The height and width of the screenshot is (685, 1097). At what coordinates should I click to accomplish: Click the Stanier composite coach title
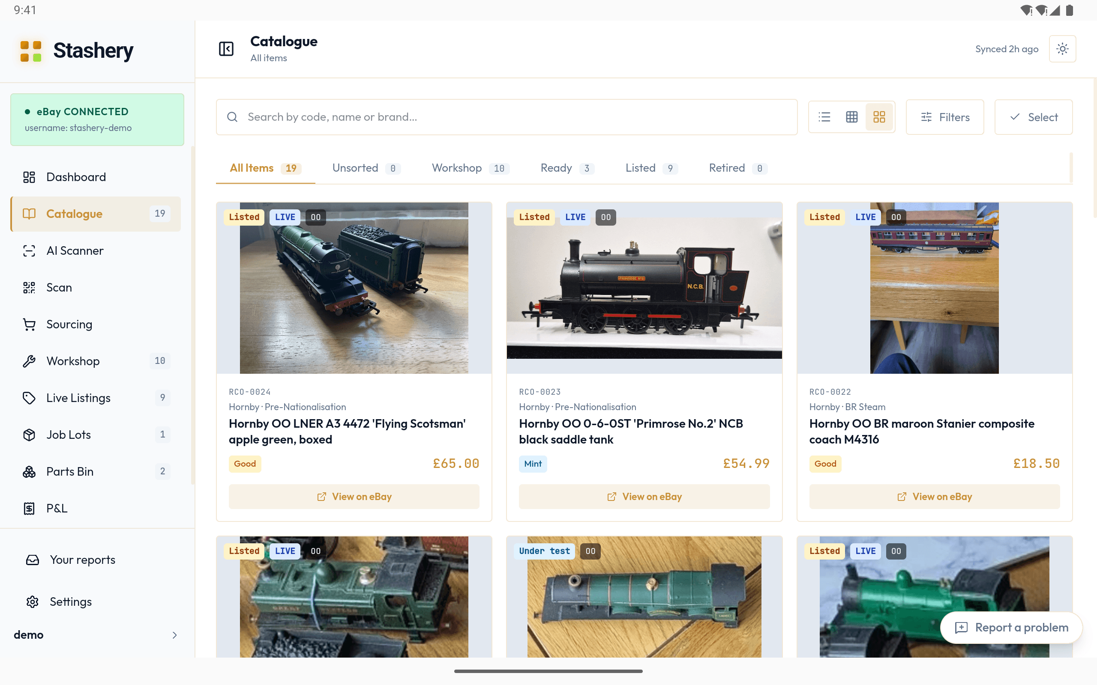[922, 431]
